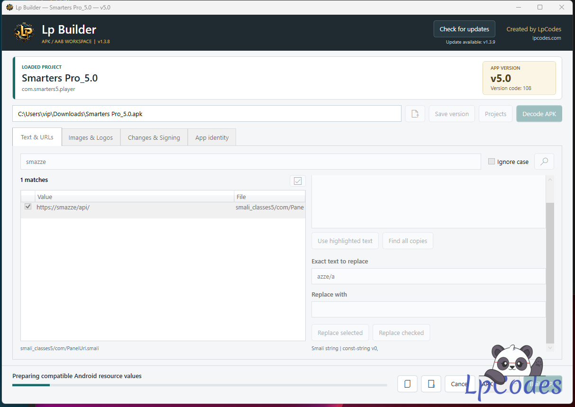
Task: Focus the Exact text to replace field
Action: [x=429, y=276]
